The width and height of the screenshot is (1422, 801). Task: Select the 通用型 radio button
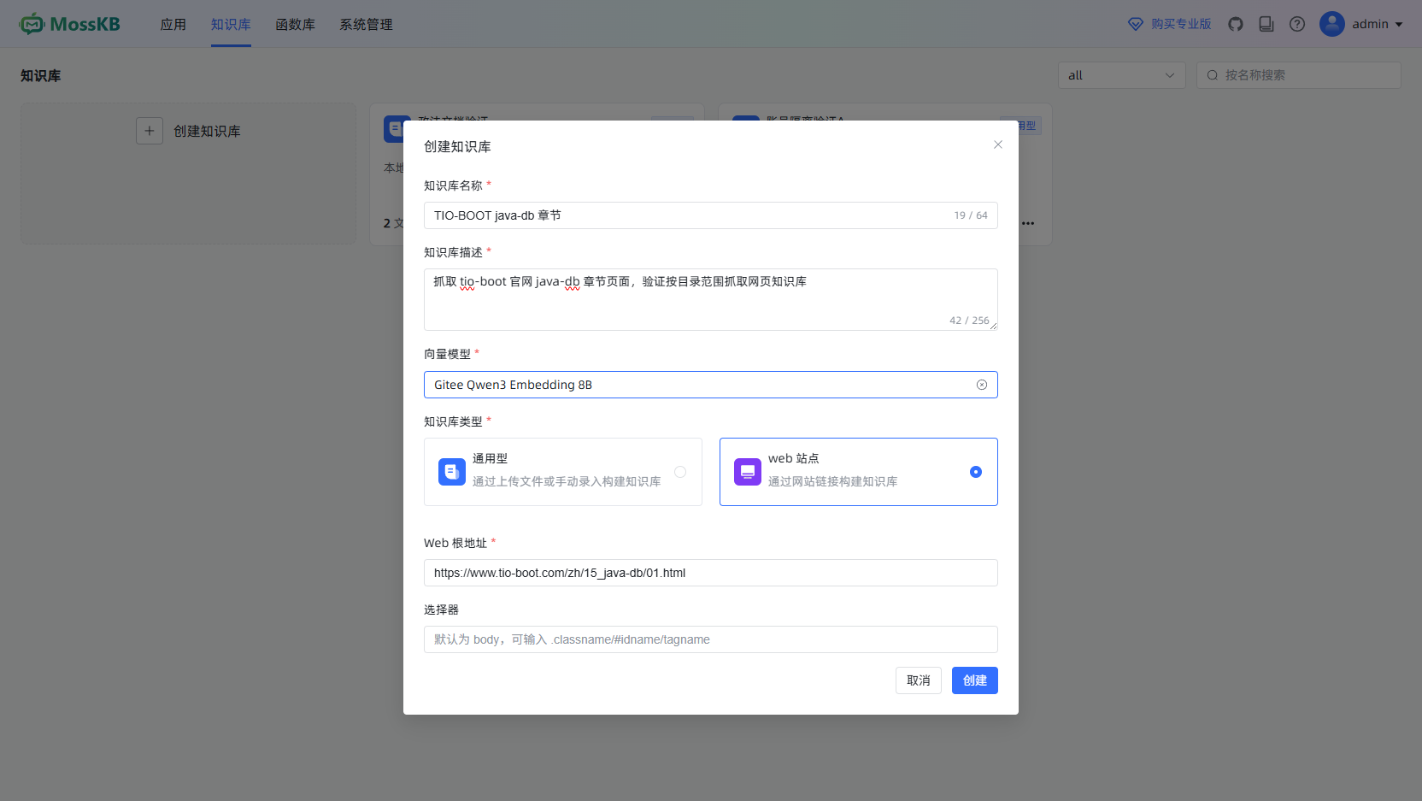[x=680, y=472]
